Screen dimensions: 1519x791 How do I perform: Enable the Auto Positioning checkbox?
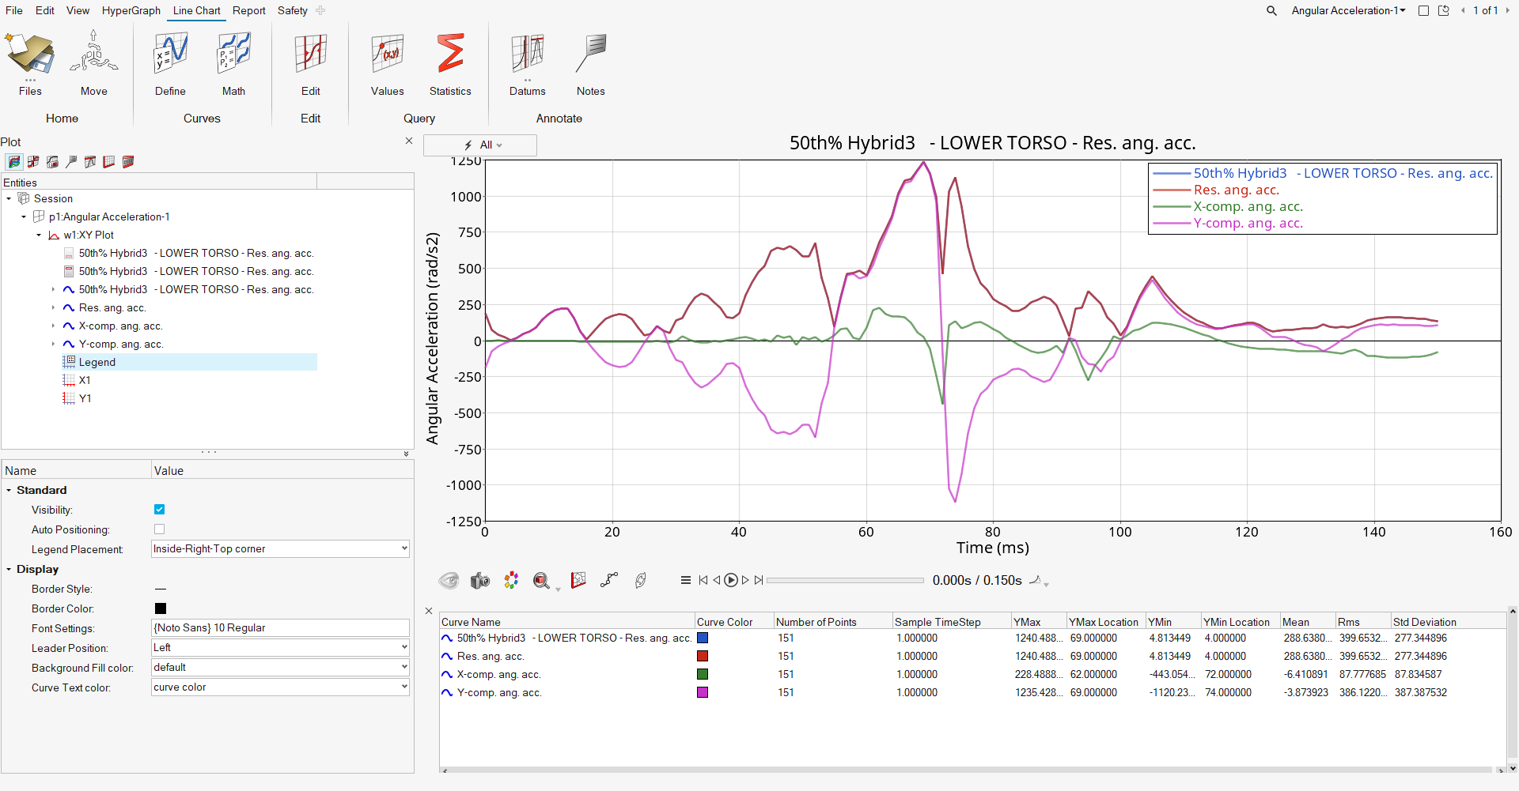[x=160, y=529]
